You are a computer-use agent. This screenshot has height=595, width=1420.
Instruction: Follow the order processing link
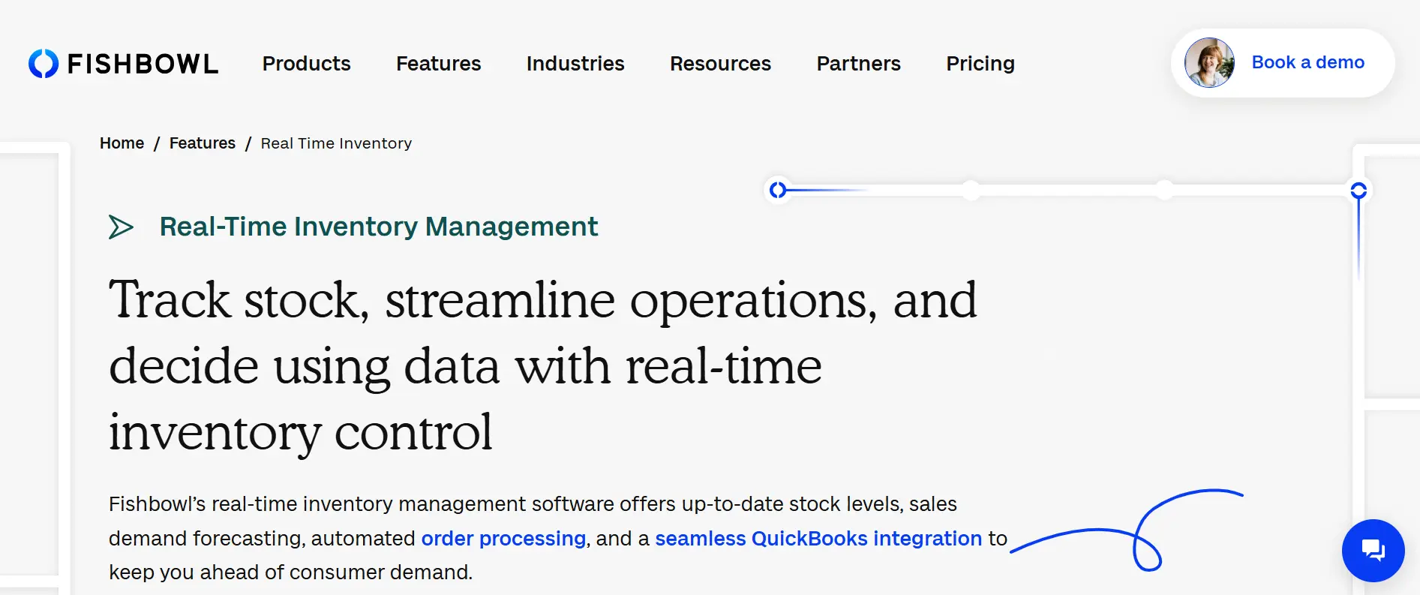[x=503, y=539]
